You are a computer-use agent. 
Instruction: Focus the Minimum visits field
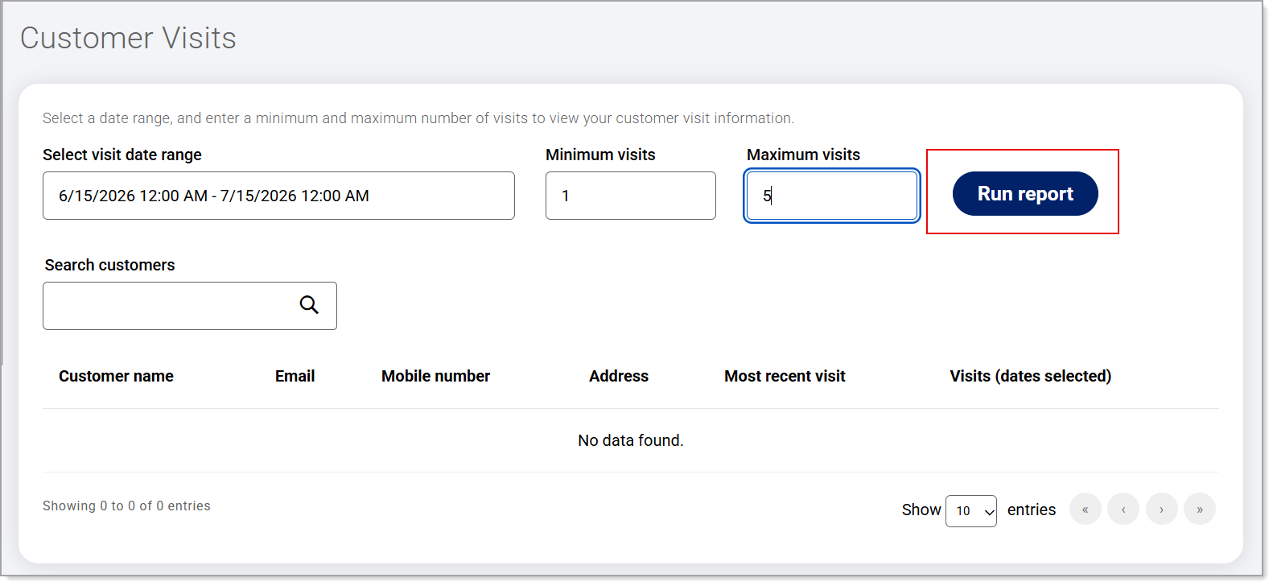coord(631,196)
